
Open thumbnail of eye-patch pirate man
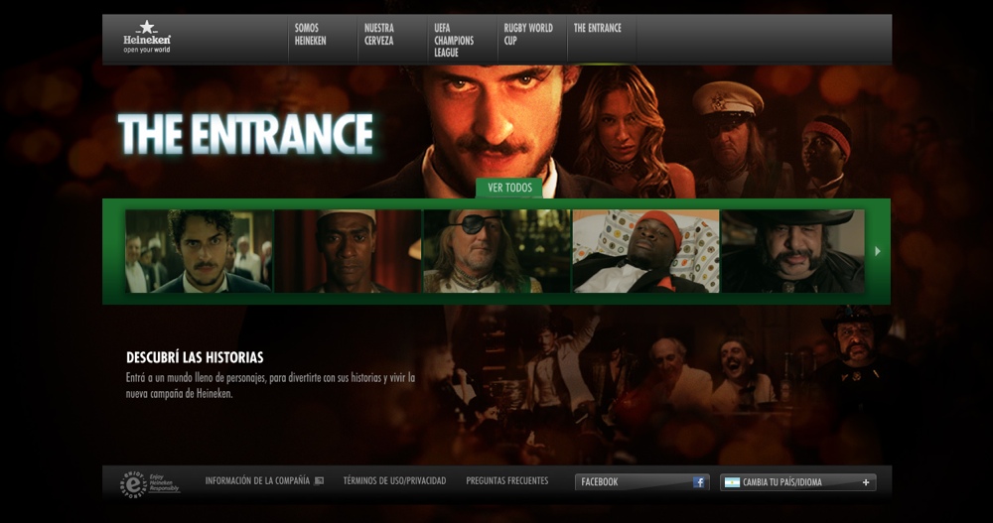pos(496,251)
